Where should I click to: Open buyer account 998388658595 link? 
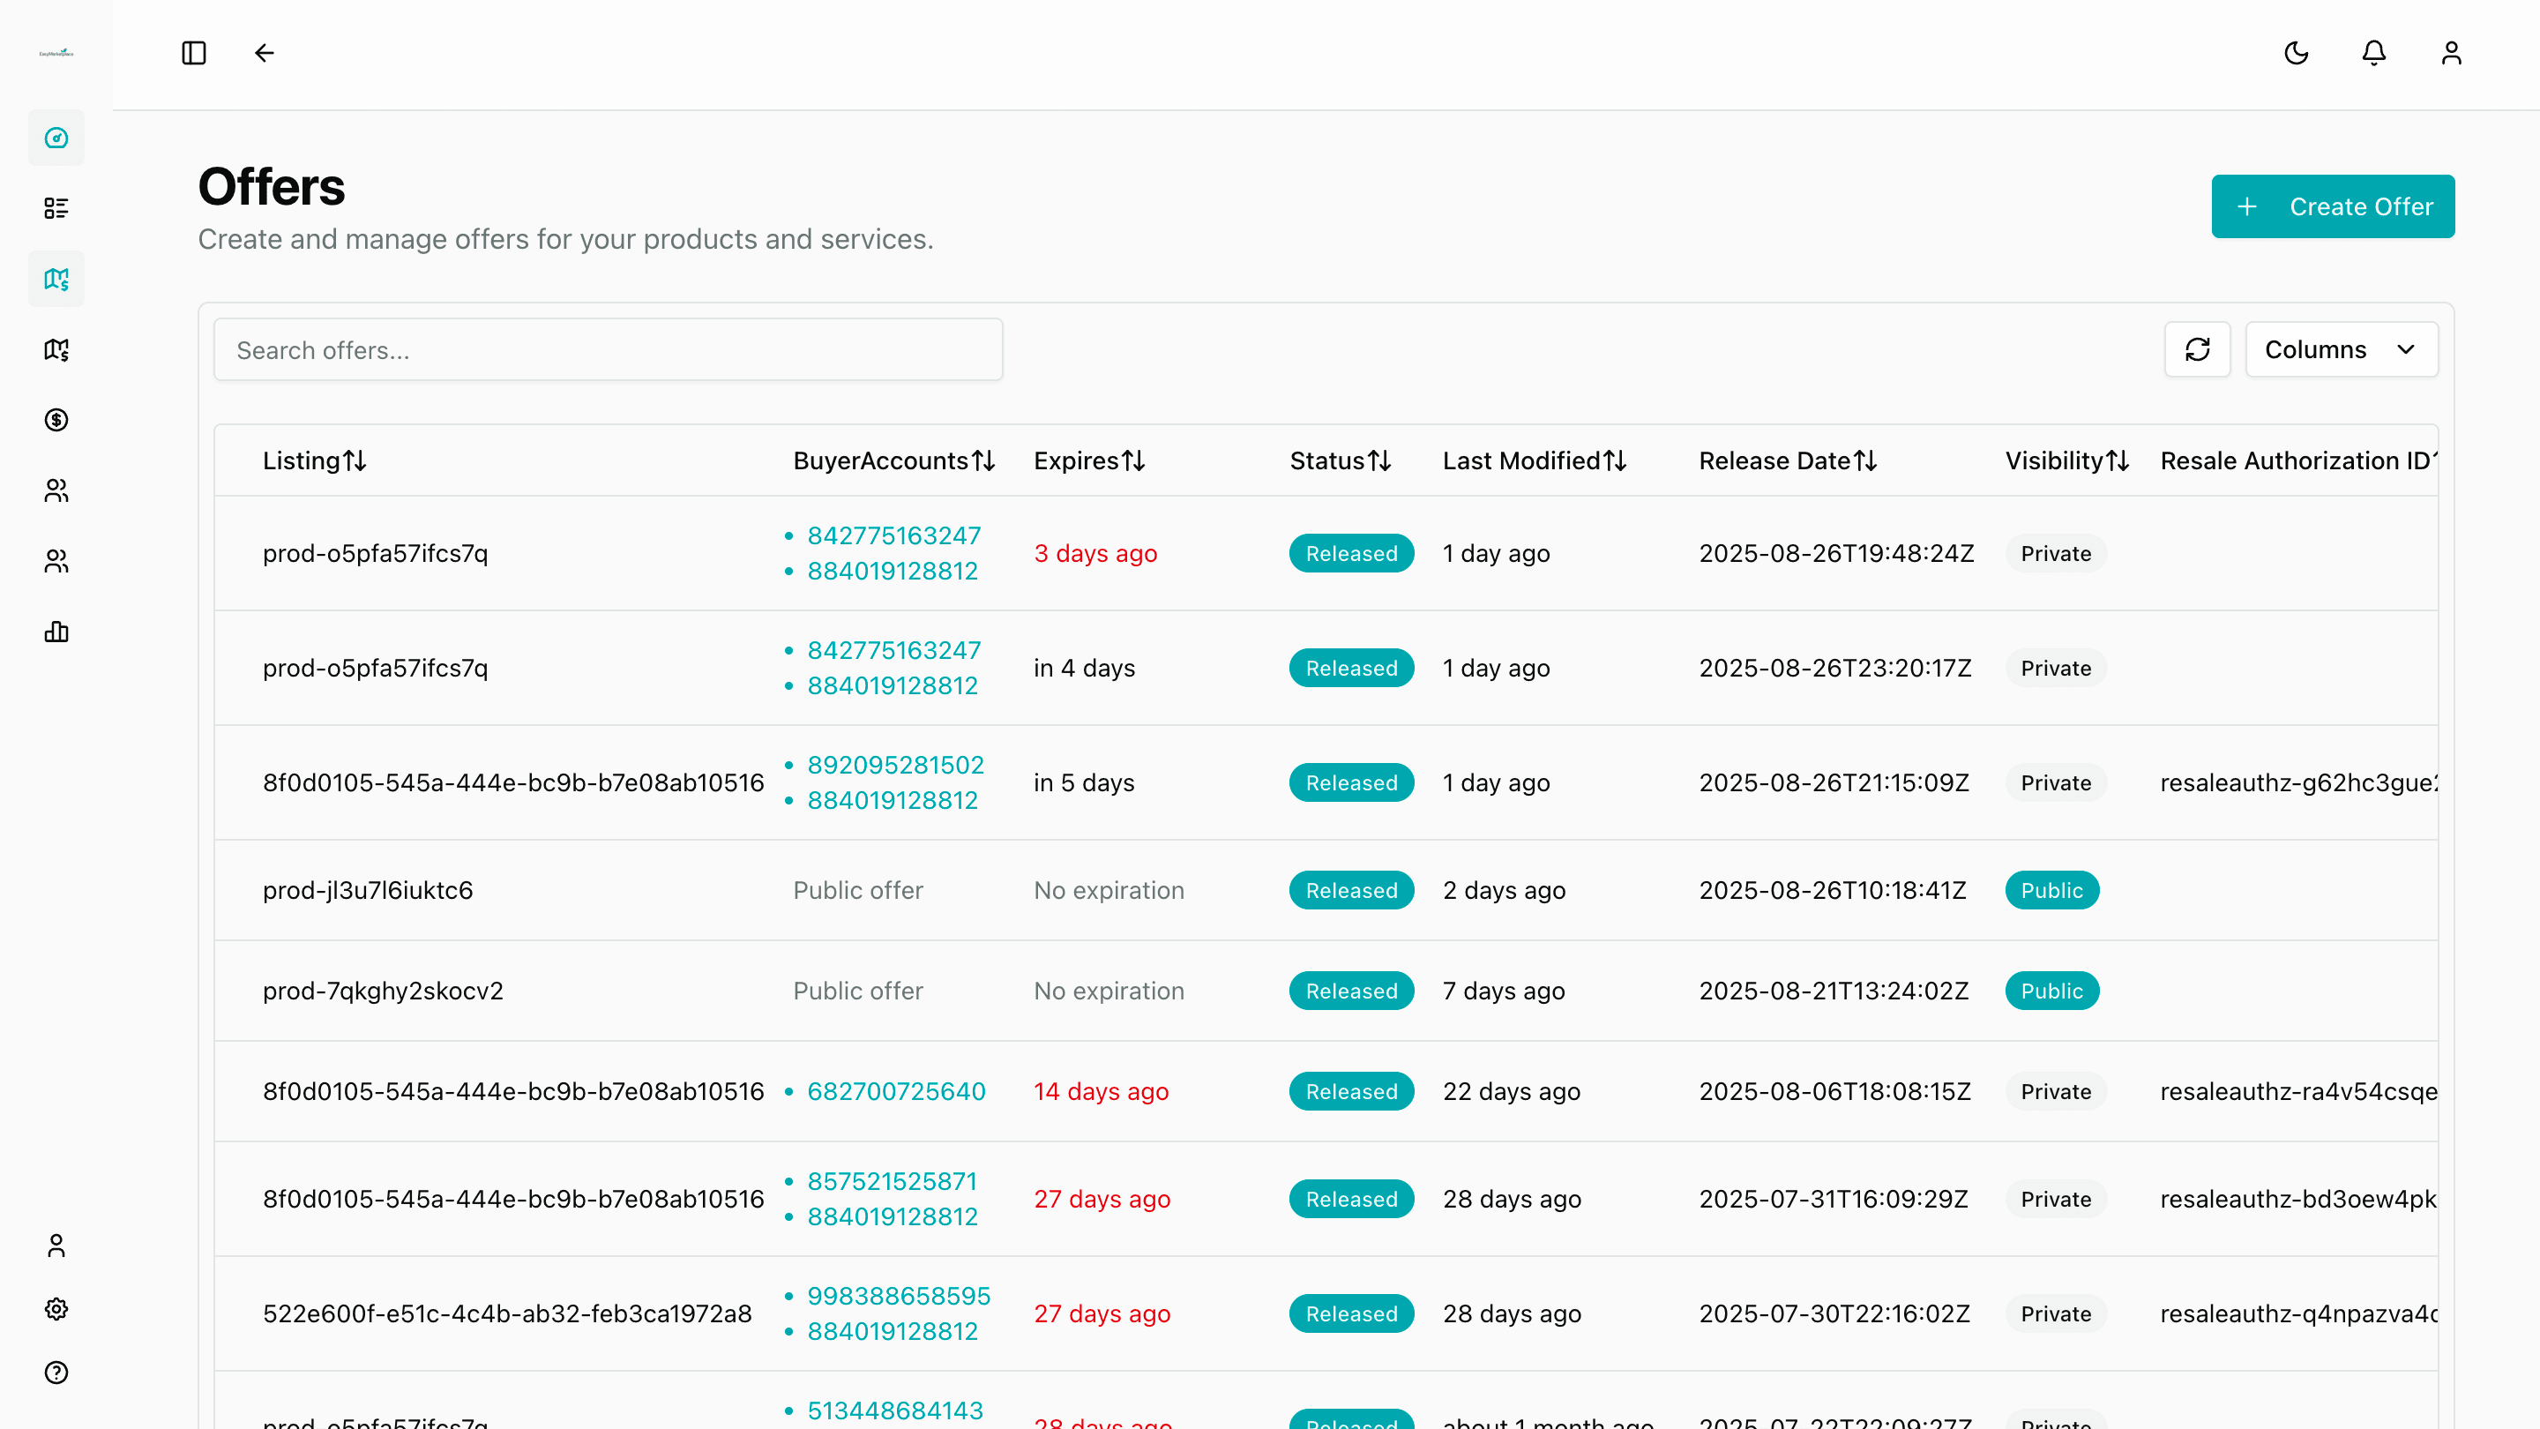[x=899, y=1296]
